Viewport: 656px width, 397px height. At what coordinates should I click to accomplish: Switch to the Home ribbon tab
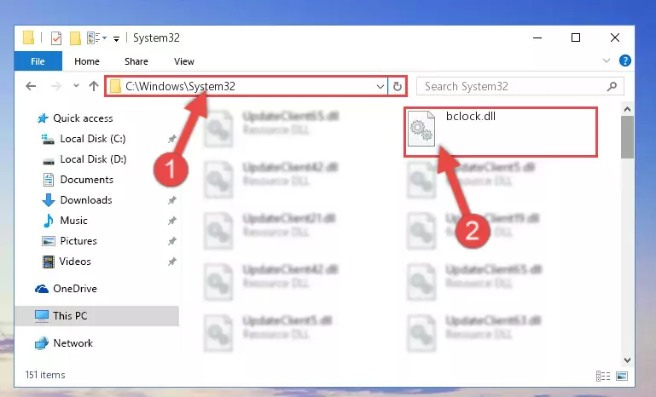[87, 61]
